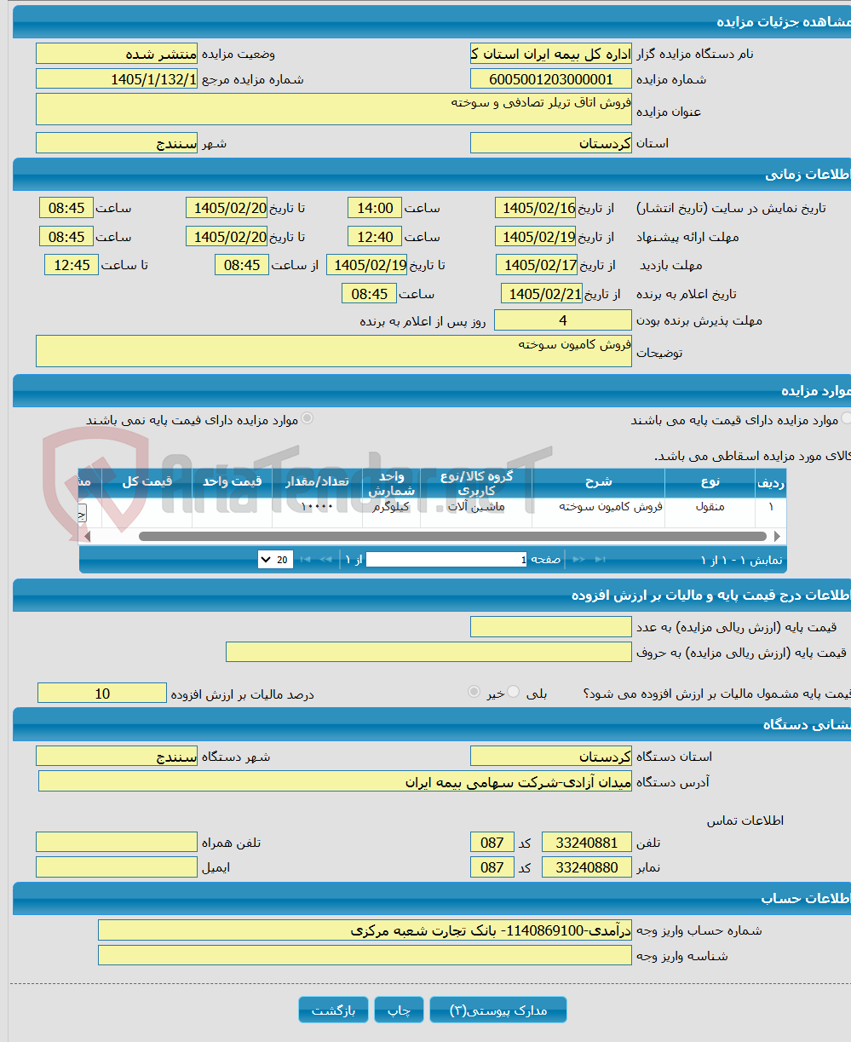851x1042 pixels.
Task: Click the ردیف column header
Action: (770, 482)
